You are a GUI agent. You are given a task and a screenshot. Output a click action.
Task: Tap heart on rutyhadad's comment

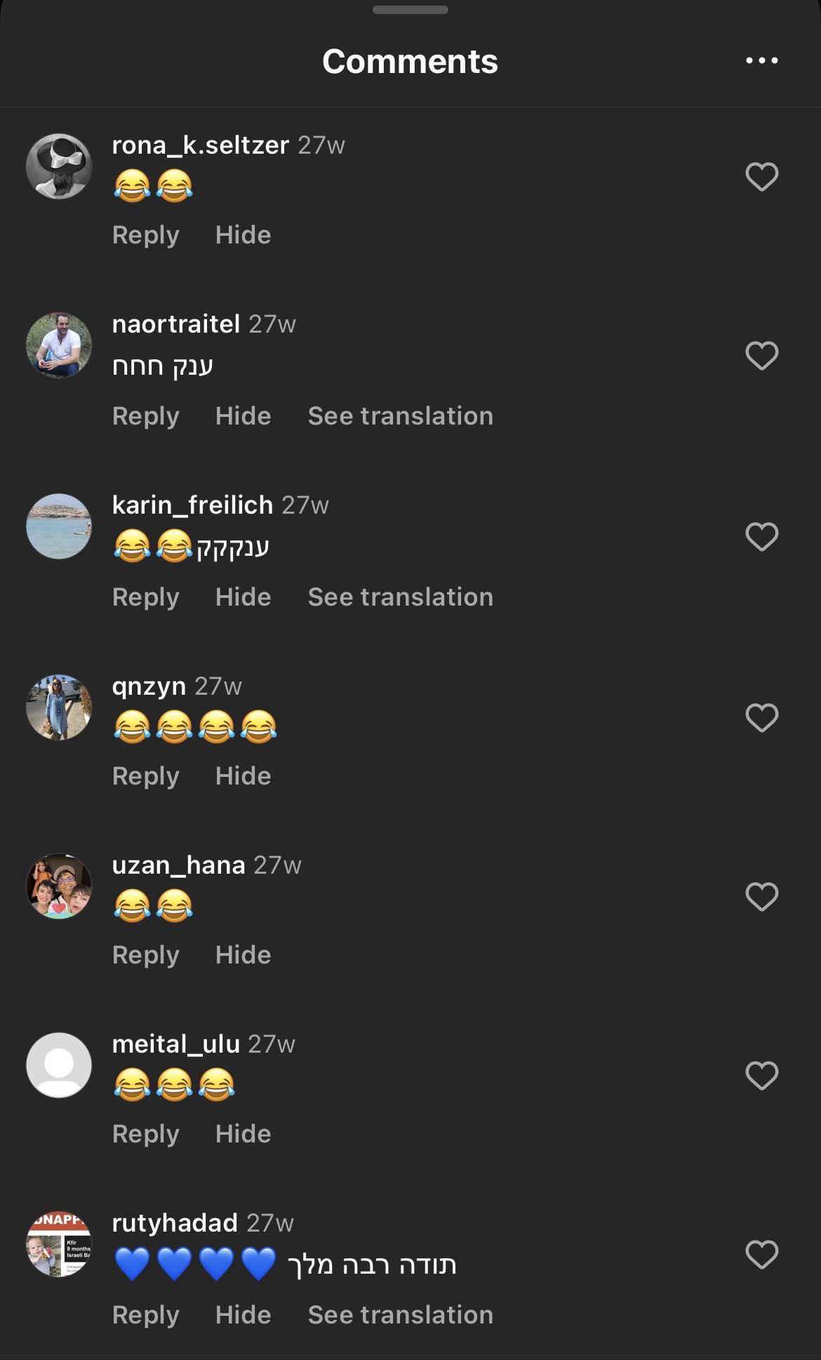[761, 1255]
